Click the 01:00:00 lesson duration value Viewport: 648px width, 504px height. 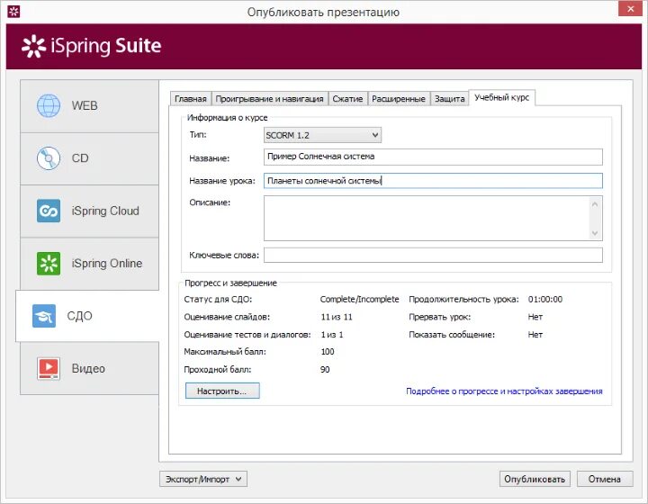[545, 299]
